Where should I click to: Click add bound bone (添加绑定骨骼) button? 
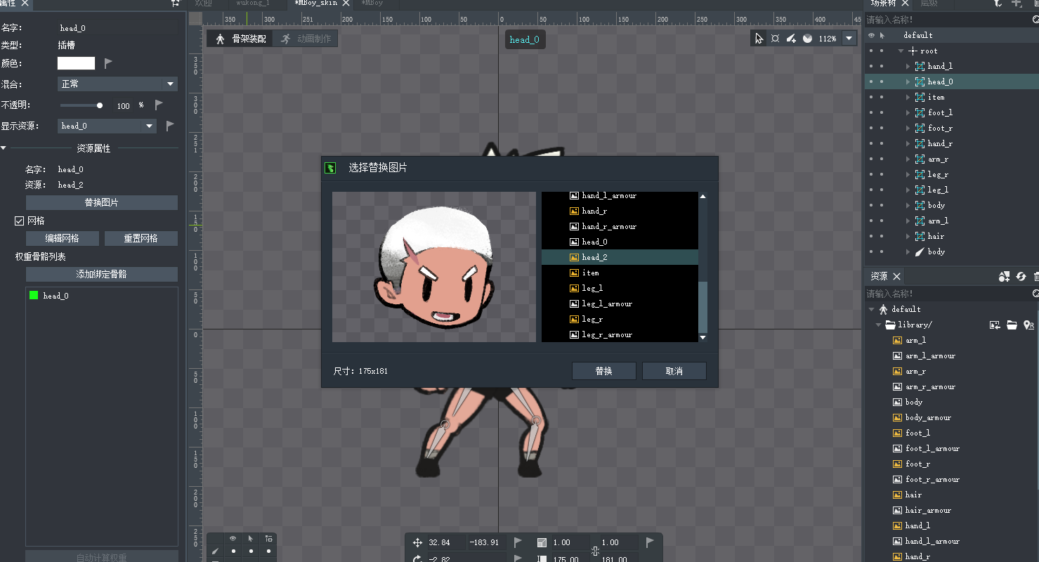coord(102,274)
